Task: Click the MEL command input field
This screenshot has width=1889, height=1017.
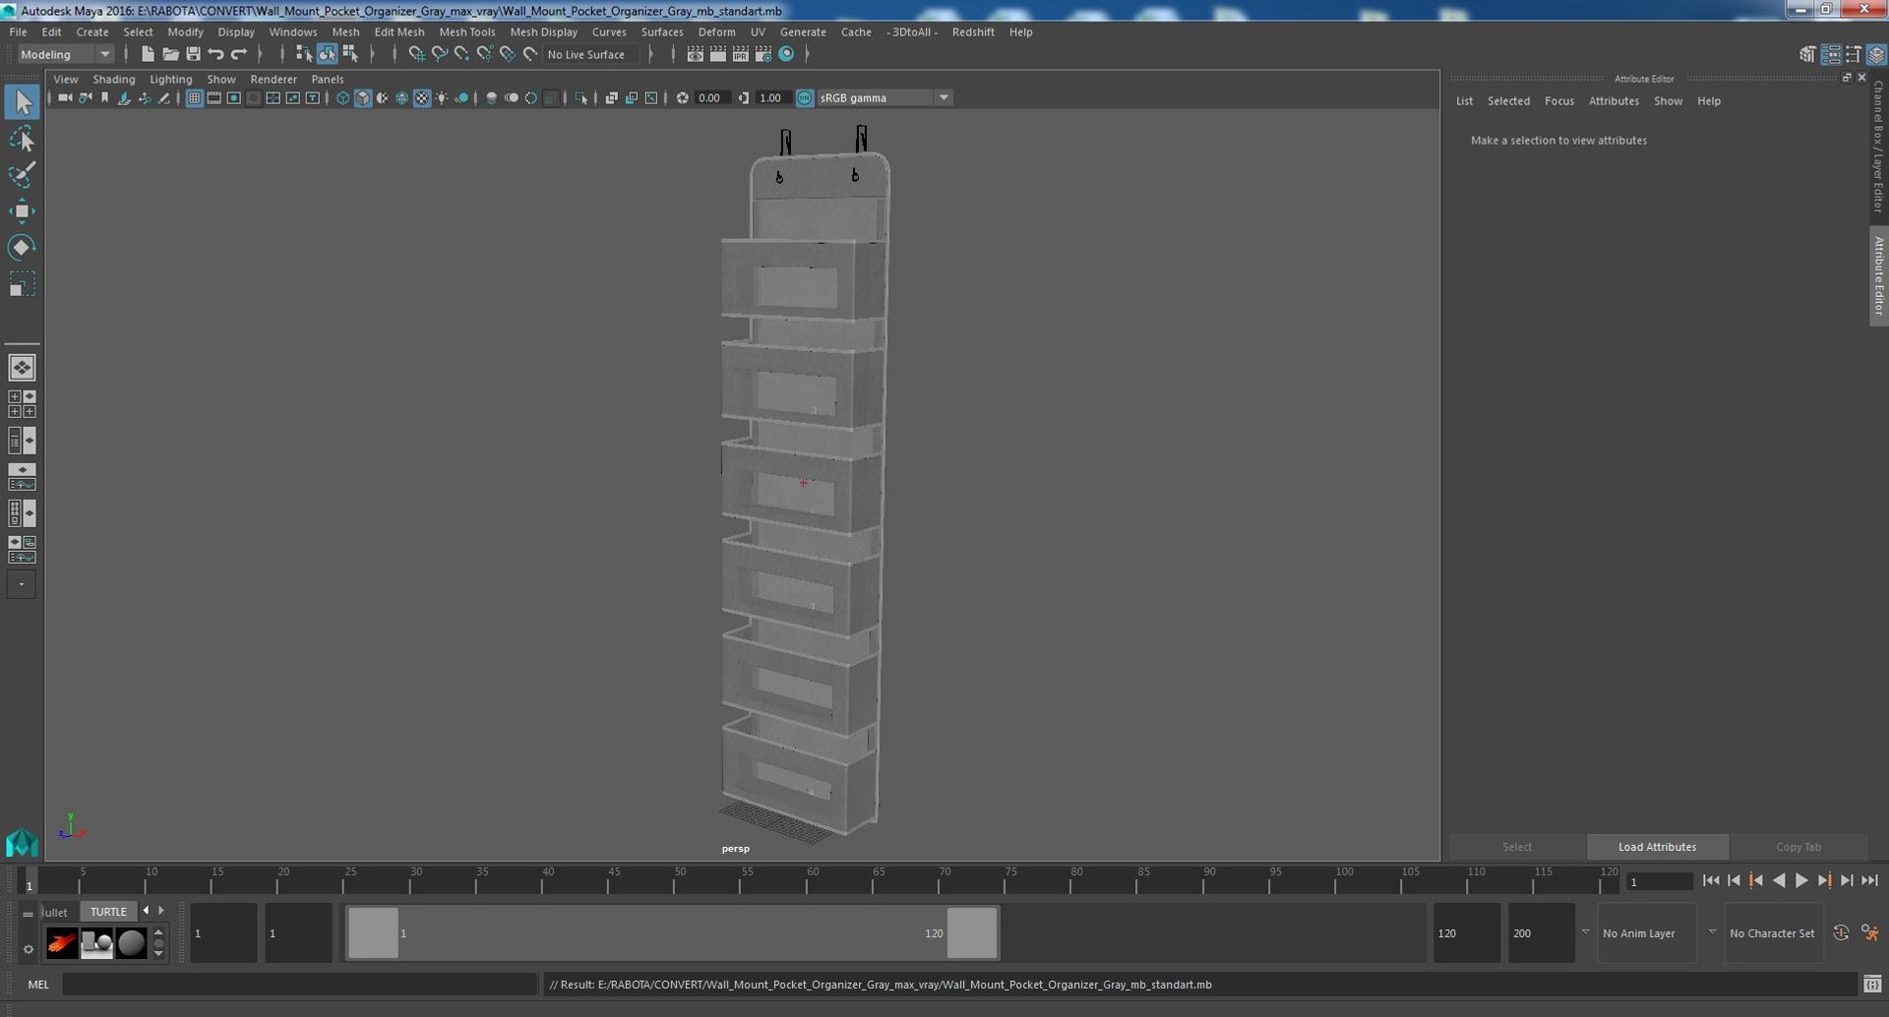Action: click(299, 985)
